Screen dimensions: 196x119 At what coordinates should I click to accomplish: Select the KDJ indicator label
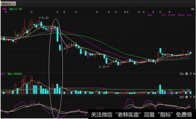pyautogui.click(x=182, y=97)
